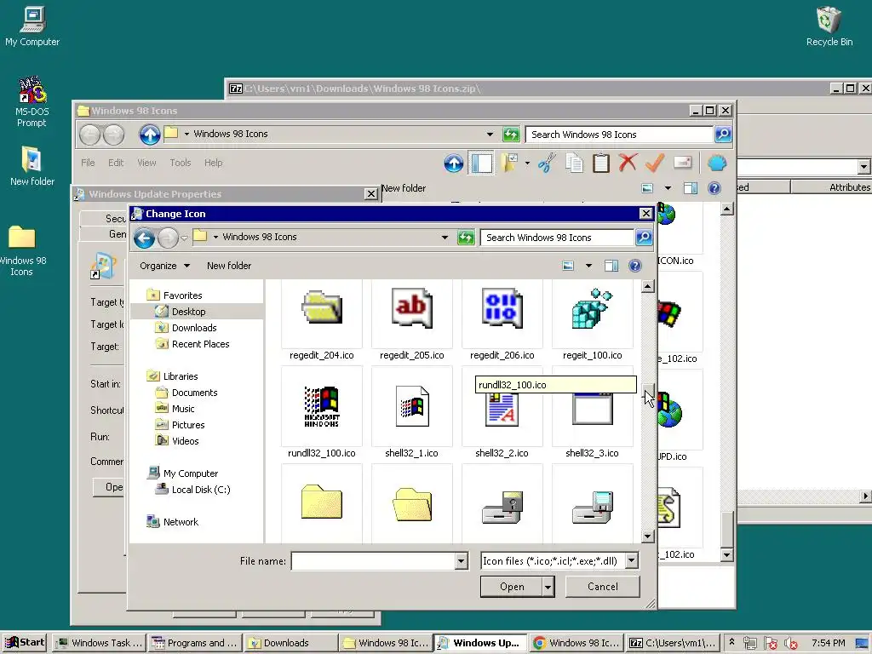Click Search Windows 98 Icons field in dialog
This screenshot has height=654, width=872.
558,238
